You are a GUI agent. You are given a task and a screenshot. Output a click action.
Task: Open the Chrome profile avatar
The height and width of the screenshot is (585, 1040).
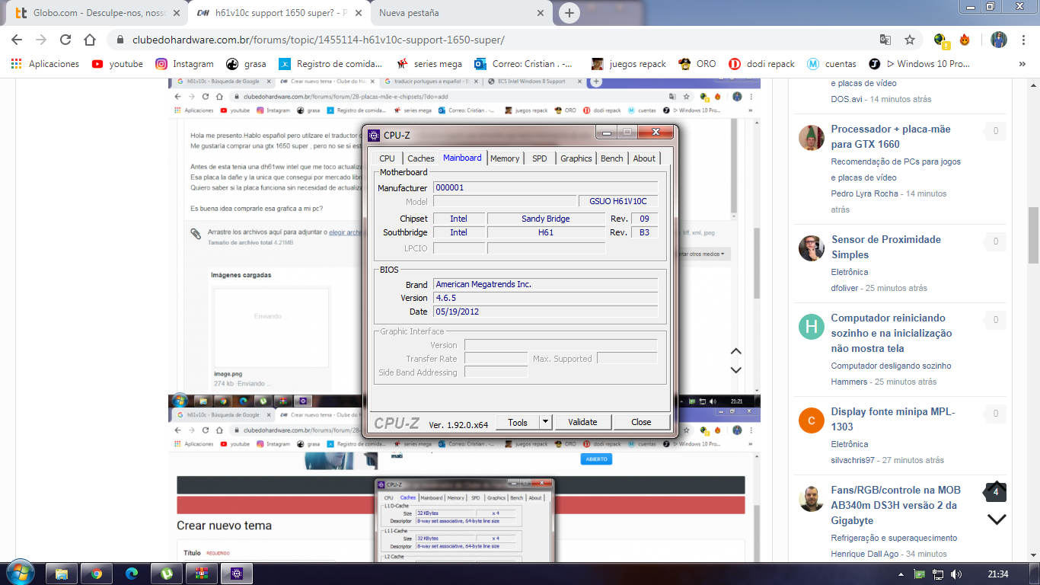(999, 40)
